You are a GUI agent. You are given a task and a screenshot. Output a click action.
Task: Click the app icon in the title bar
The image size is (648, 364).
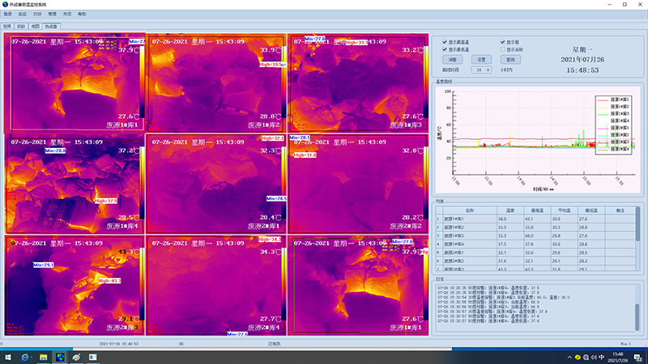[6, 5]
